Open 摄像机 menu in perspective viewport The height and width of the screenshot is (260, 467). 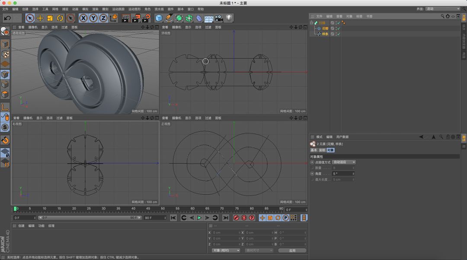coord(33,27)
